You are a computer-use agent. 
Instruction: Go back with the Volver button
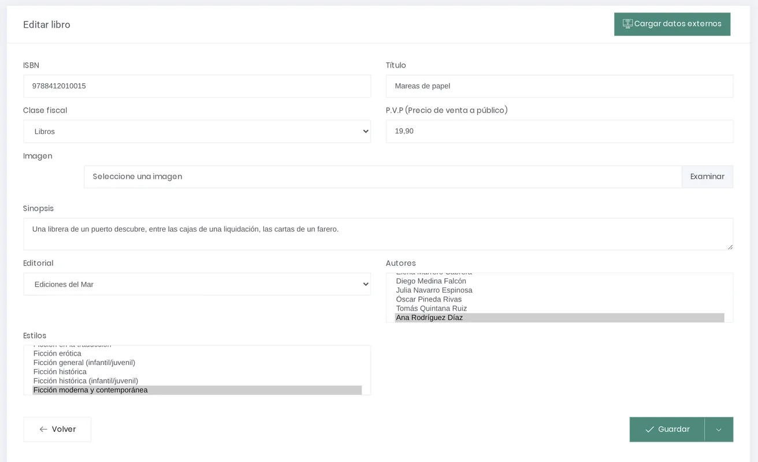57,430
